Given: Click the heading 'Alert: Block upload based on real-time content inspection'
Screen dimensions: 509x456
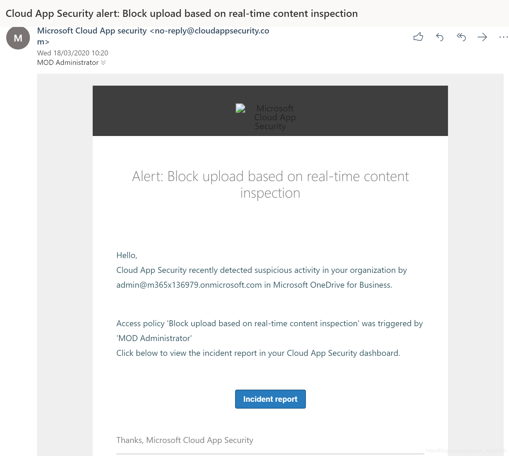Looking at the screenshot, I should click(270, 185).
